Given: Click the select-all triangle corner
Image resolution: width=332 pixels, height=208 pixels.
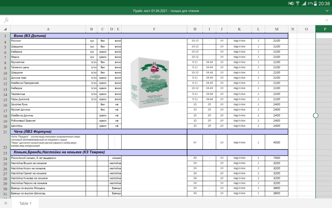Looking at the screenshot, I should pyautogui.click(x=5, y=29).
